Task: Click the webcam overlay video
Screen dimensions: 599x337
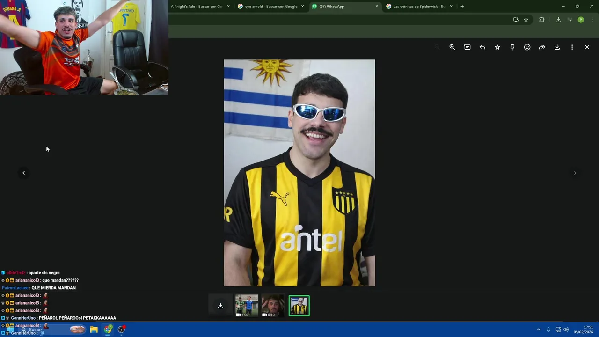Action: point(84,47)
